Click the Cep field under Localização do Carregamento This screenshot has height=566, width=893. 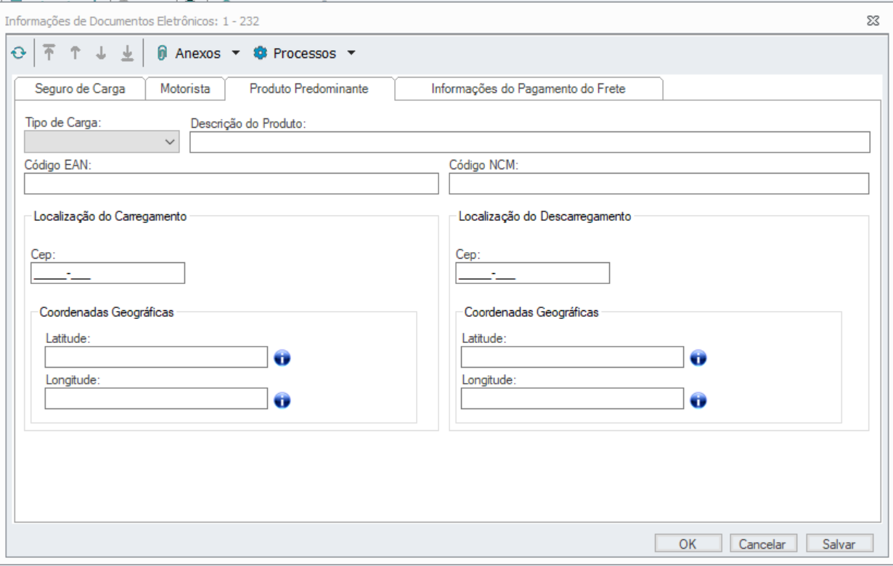point(108,272)
